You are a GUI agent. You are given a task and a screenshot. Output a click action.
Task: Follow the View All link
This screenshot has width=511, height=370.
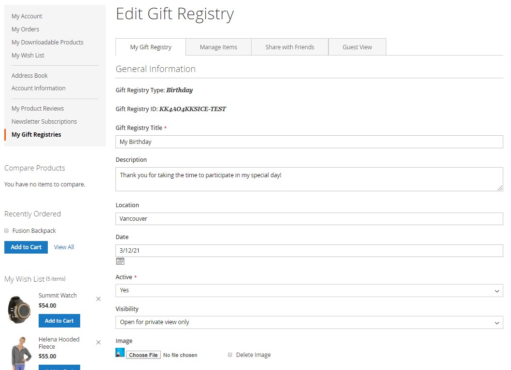pyautogui.click(x=64, y=247)
